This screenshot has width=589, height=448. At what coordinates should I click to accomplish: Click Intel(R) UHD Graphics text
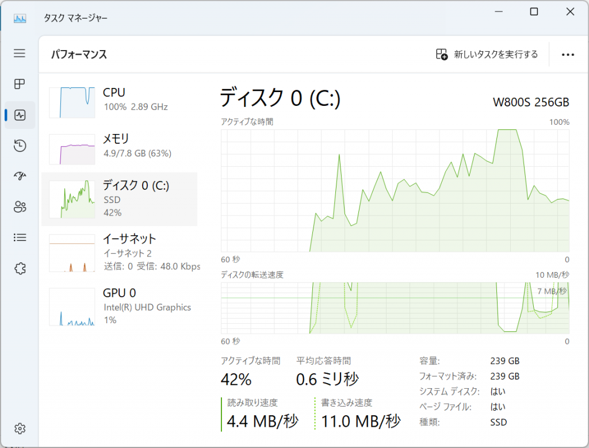(147, 307)
